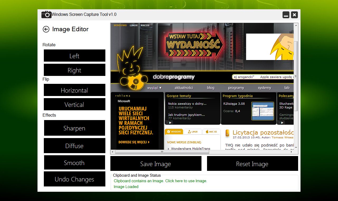Click the R2księga 3.08 program thumbnail
The image size is (338, 201).
263,111
